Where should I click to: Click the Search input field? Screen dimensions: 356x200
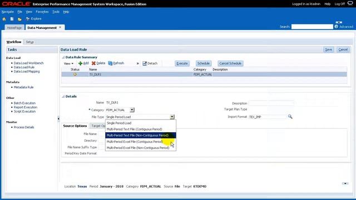point(312,27)
